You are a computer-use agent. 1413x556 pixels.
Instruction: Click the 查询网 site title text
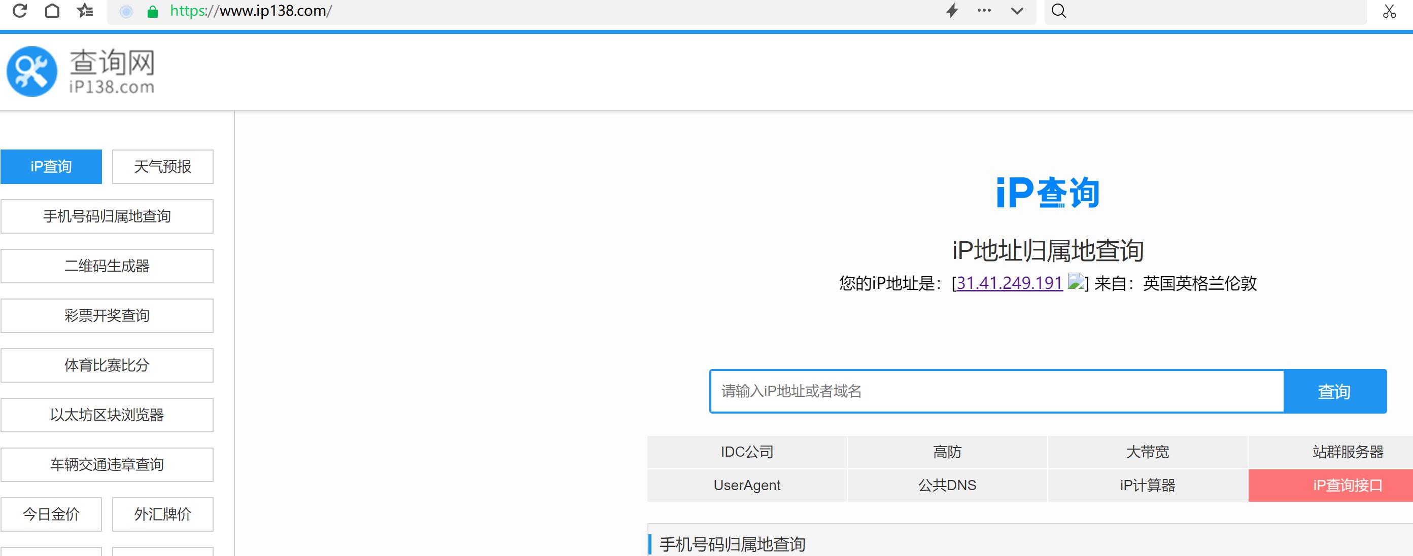click(112, 62)
